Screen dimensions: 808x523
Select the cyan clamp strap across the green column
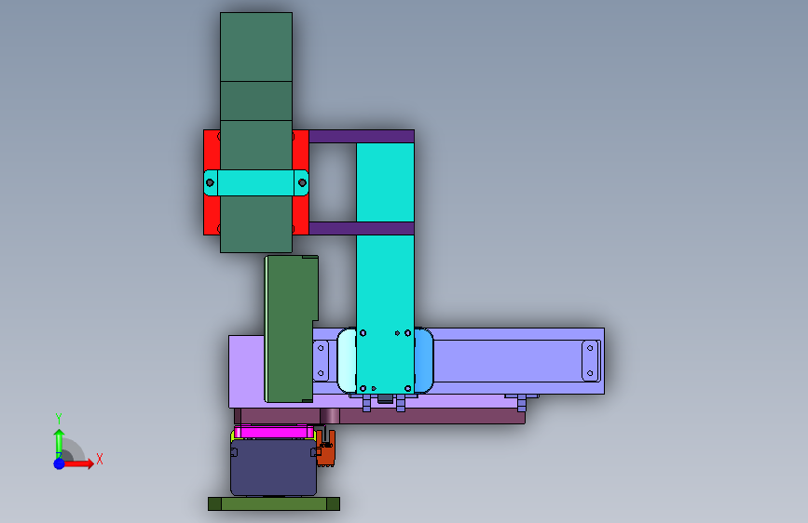tap(256, 182)
